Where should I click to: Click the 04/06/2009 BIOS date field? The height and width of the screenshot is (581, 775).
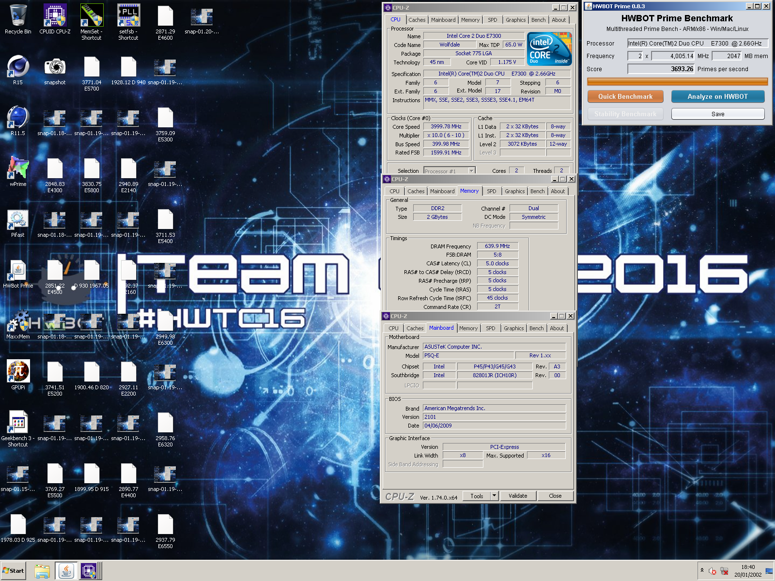coord(494,426)
